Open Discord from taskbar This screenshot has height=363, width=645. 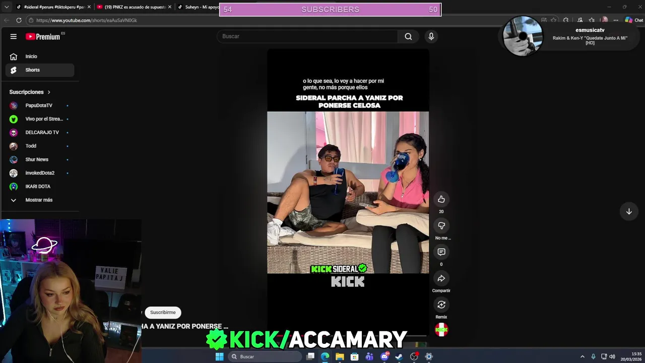pos(384,356)
